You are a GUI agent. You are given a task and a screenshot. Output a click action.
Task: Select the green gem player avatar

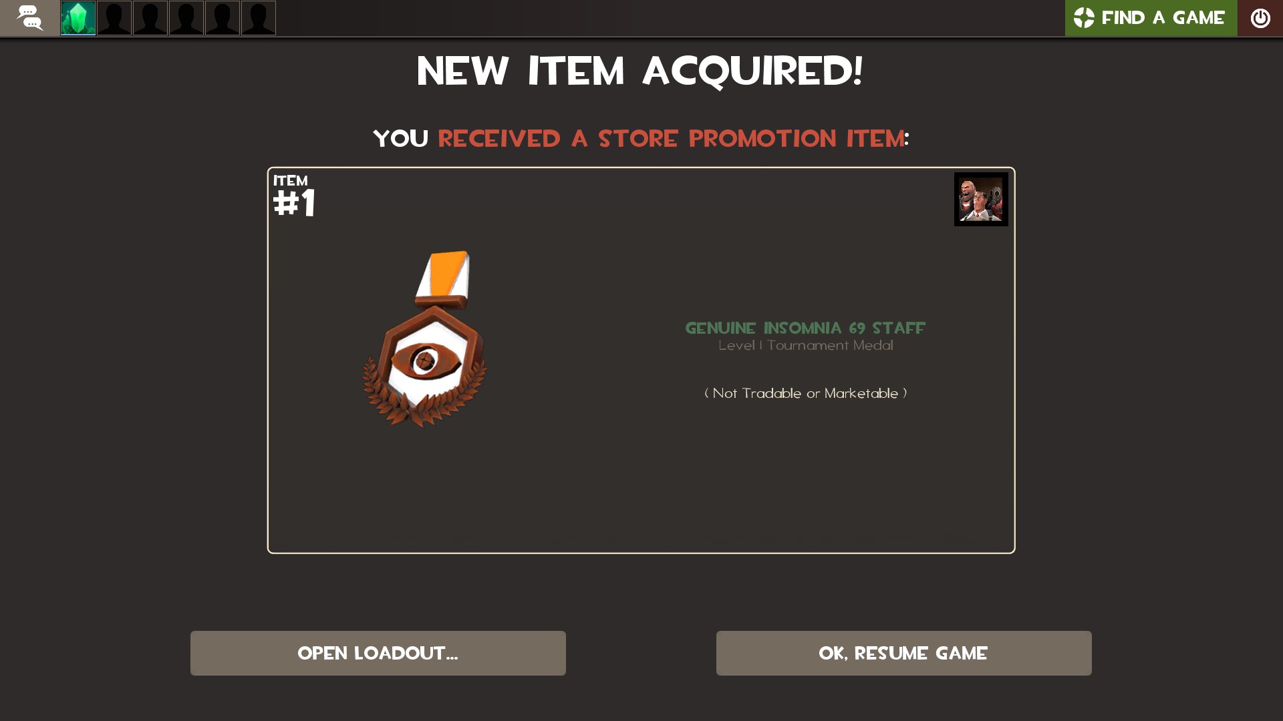(78, 18)
